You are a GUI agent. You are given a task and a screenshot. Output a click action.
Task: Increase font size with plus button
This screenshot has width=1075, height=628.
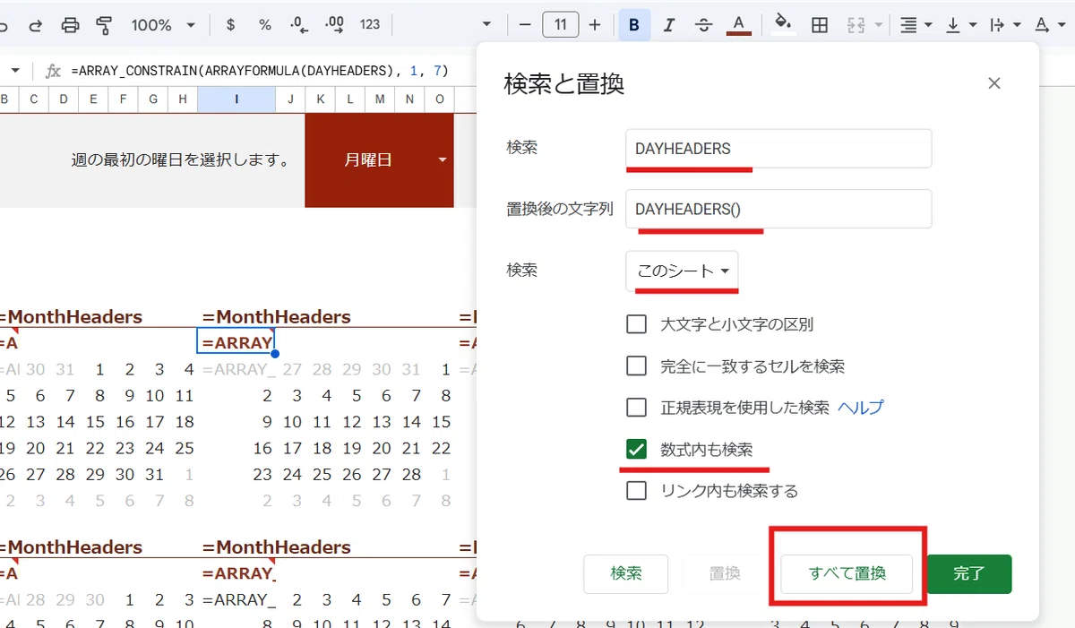coord(595,25)
